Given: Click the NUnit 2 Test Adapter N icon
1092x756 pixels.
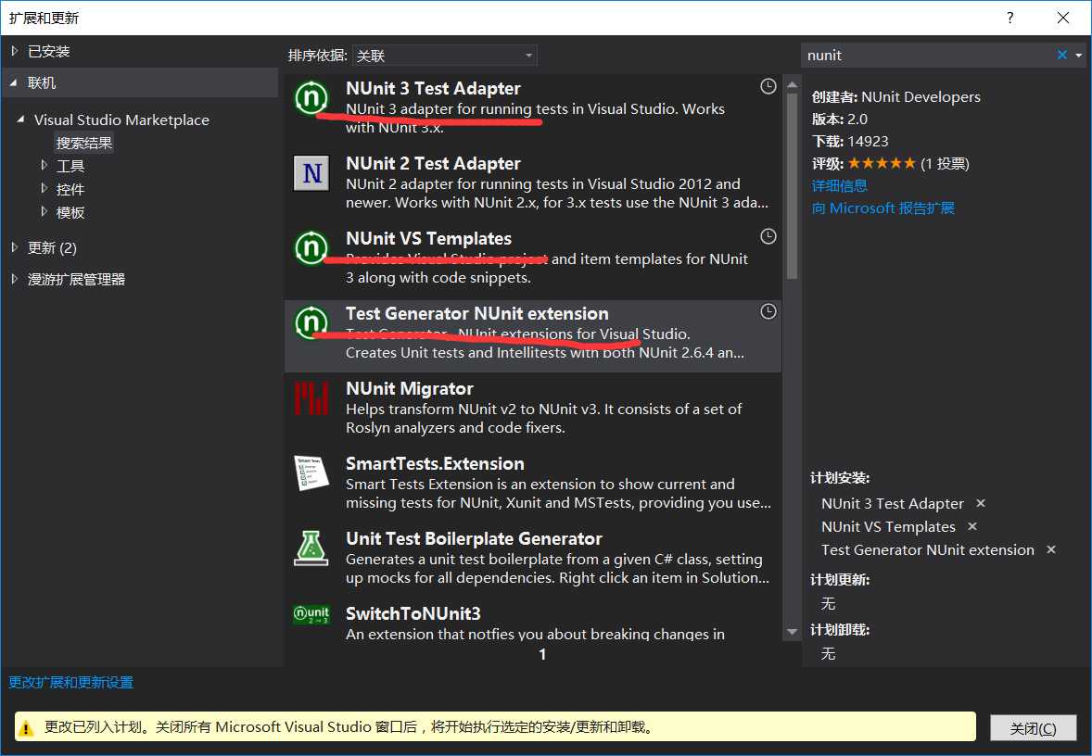Looking at the screenshot, I should point(311,172).
